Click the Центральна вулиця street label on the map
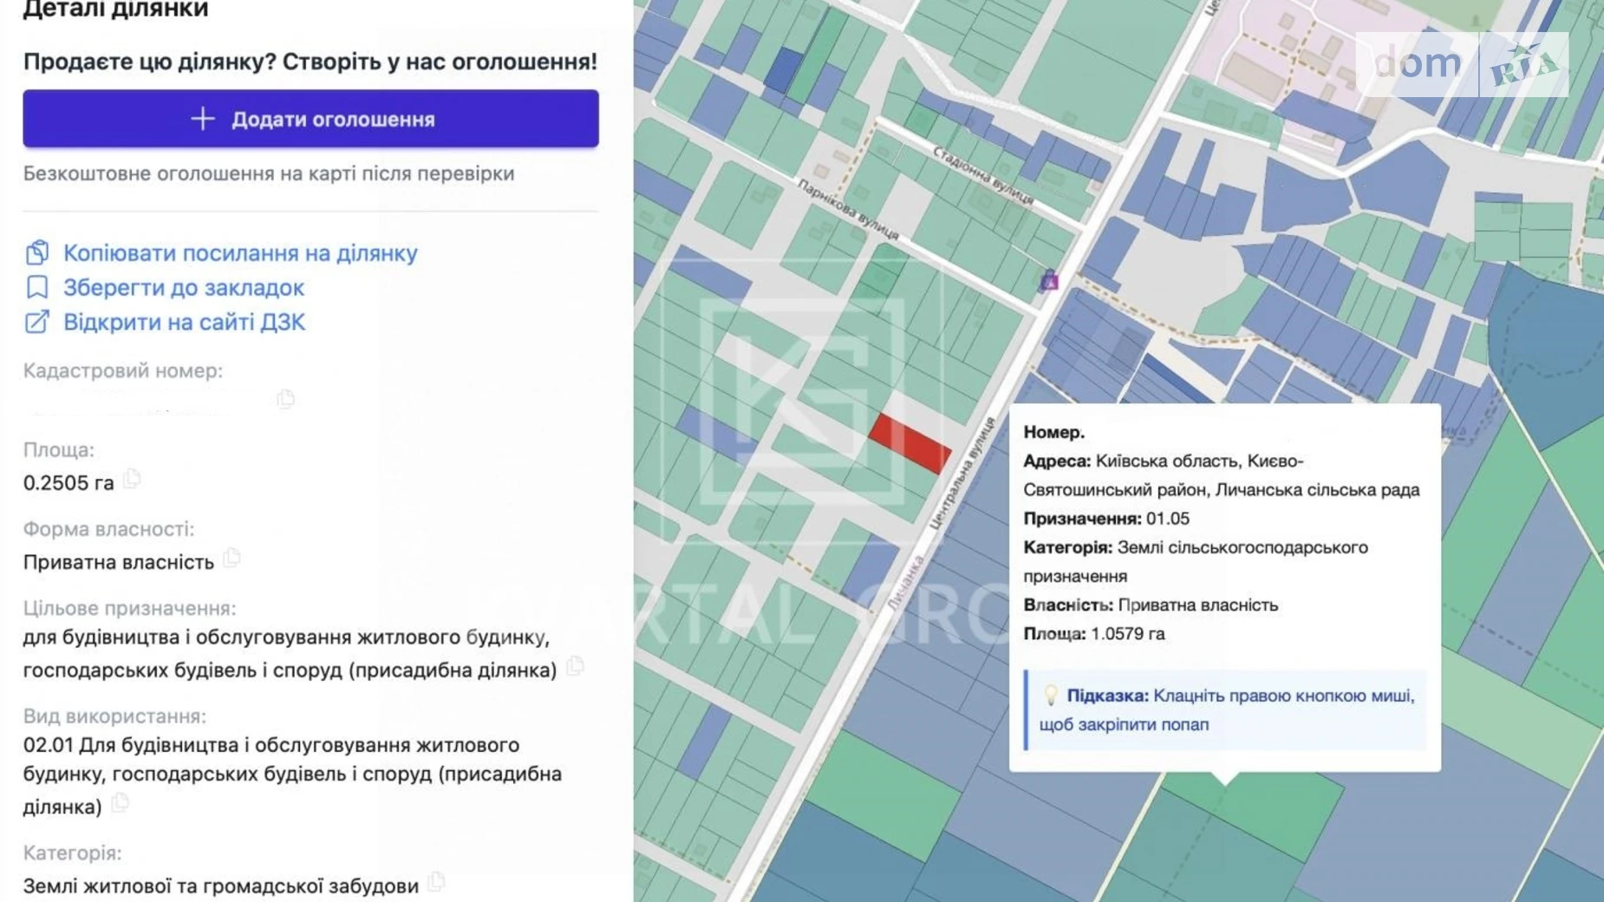The height and width of the screenshot is (902, 1604). [x=963, y=474]
